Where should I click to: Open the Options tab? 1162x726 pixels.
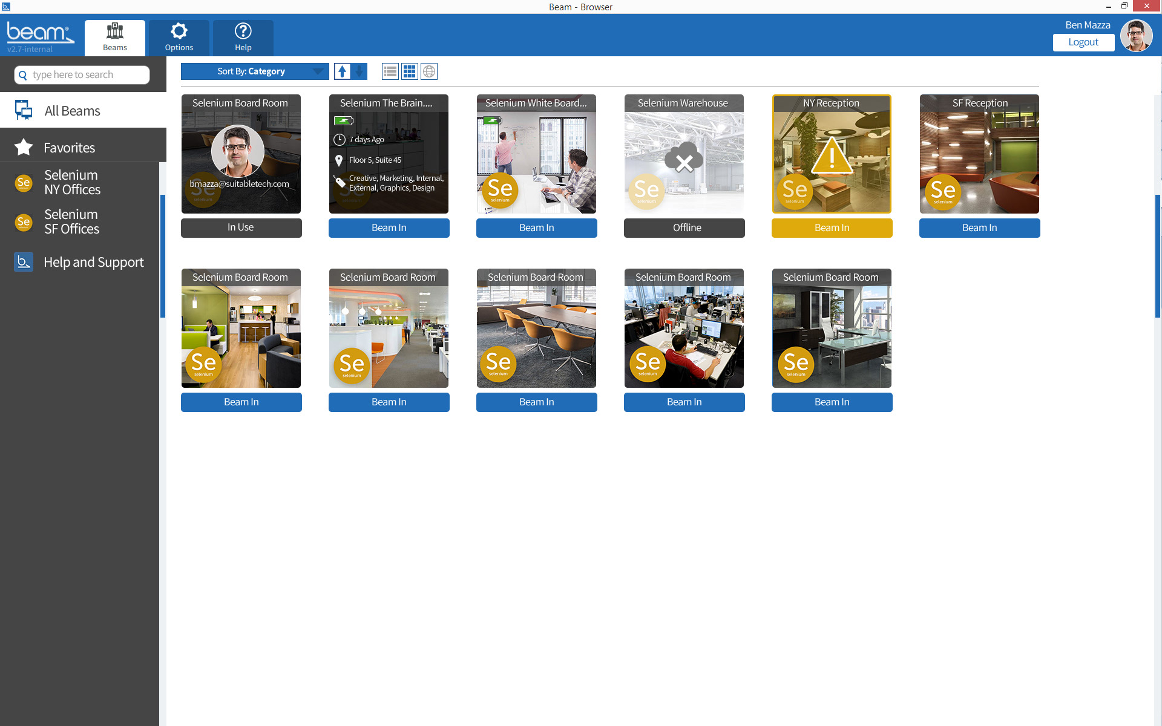pos(179,38)
